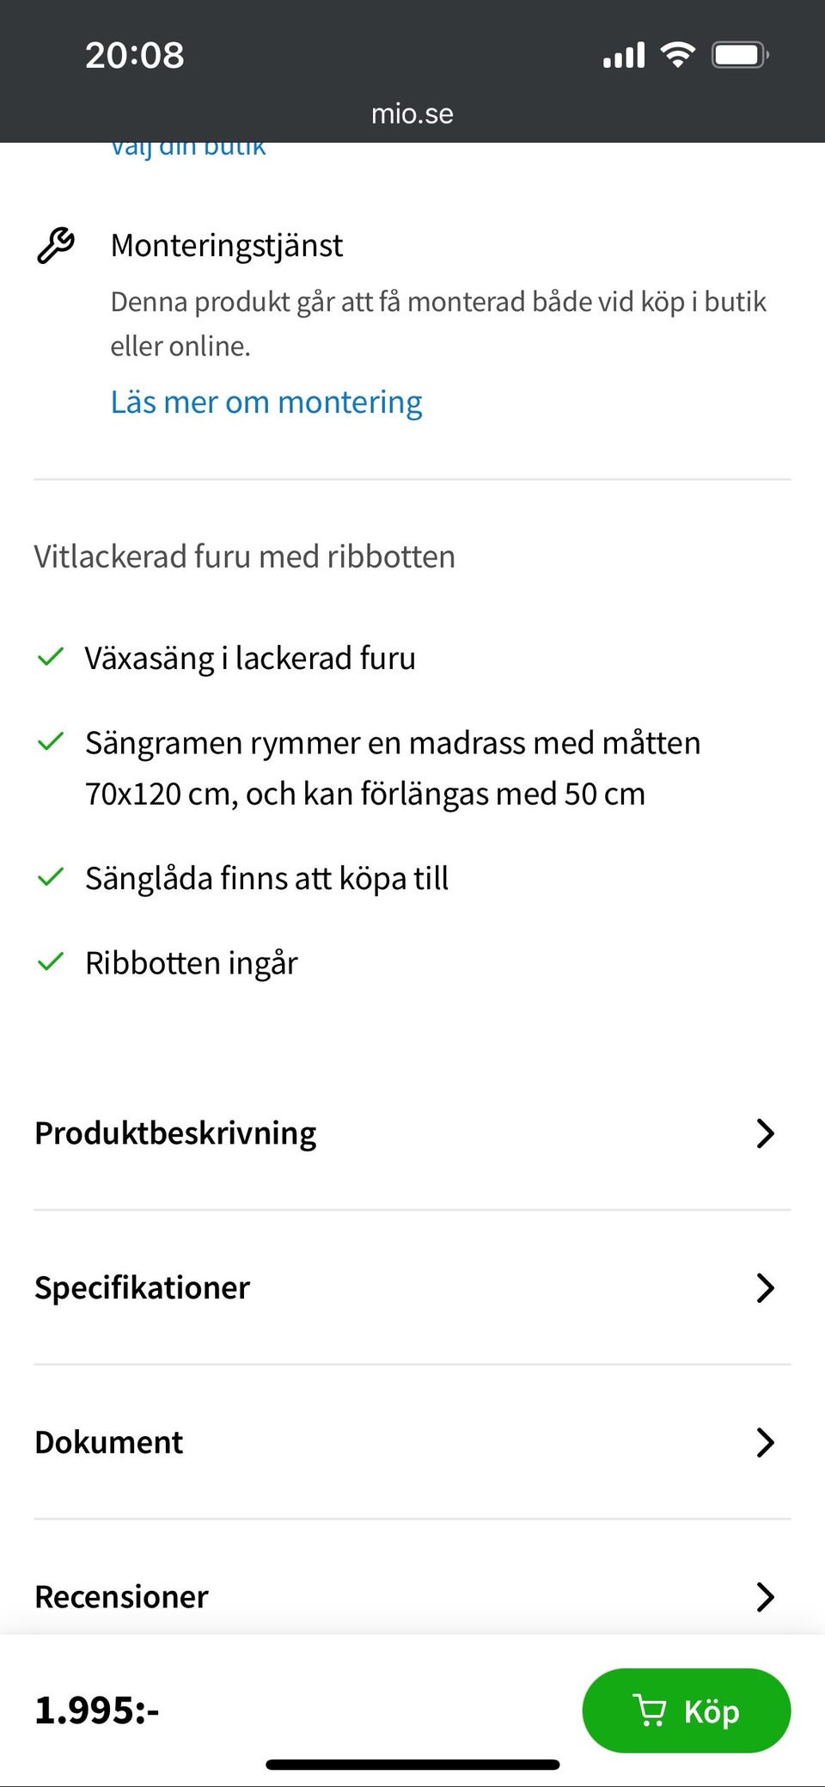
Task: Tap the shopping cart icon in Köp button
Action: 649,1710
